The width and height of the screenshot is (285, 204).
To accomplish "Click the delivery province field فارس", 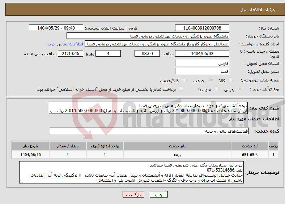I will 202,63.
